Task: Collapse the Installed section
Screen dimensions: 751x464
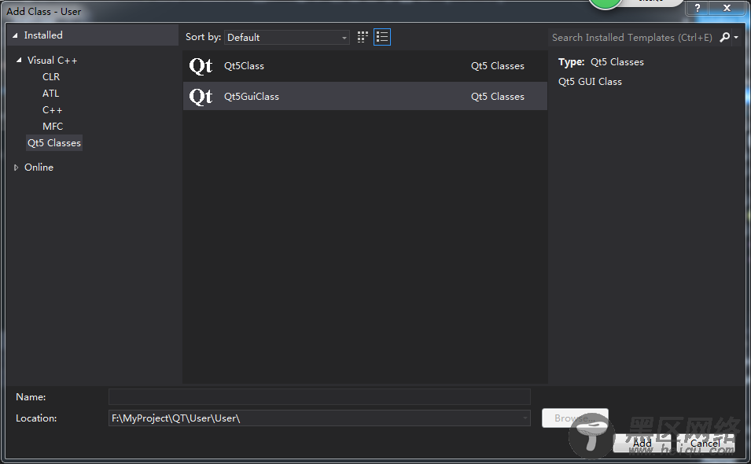Action: (15, 35)
